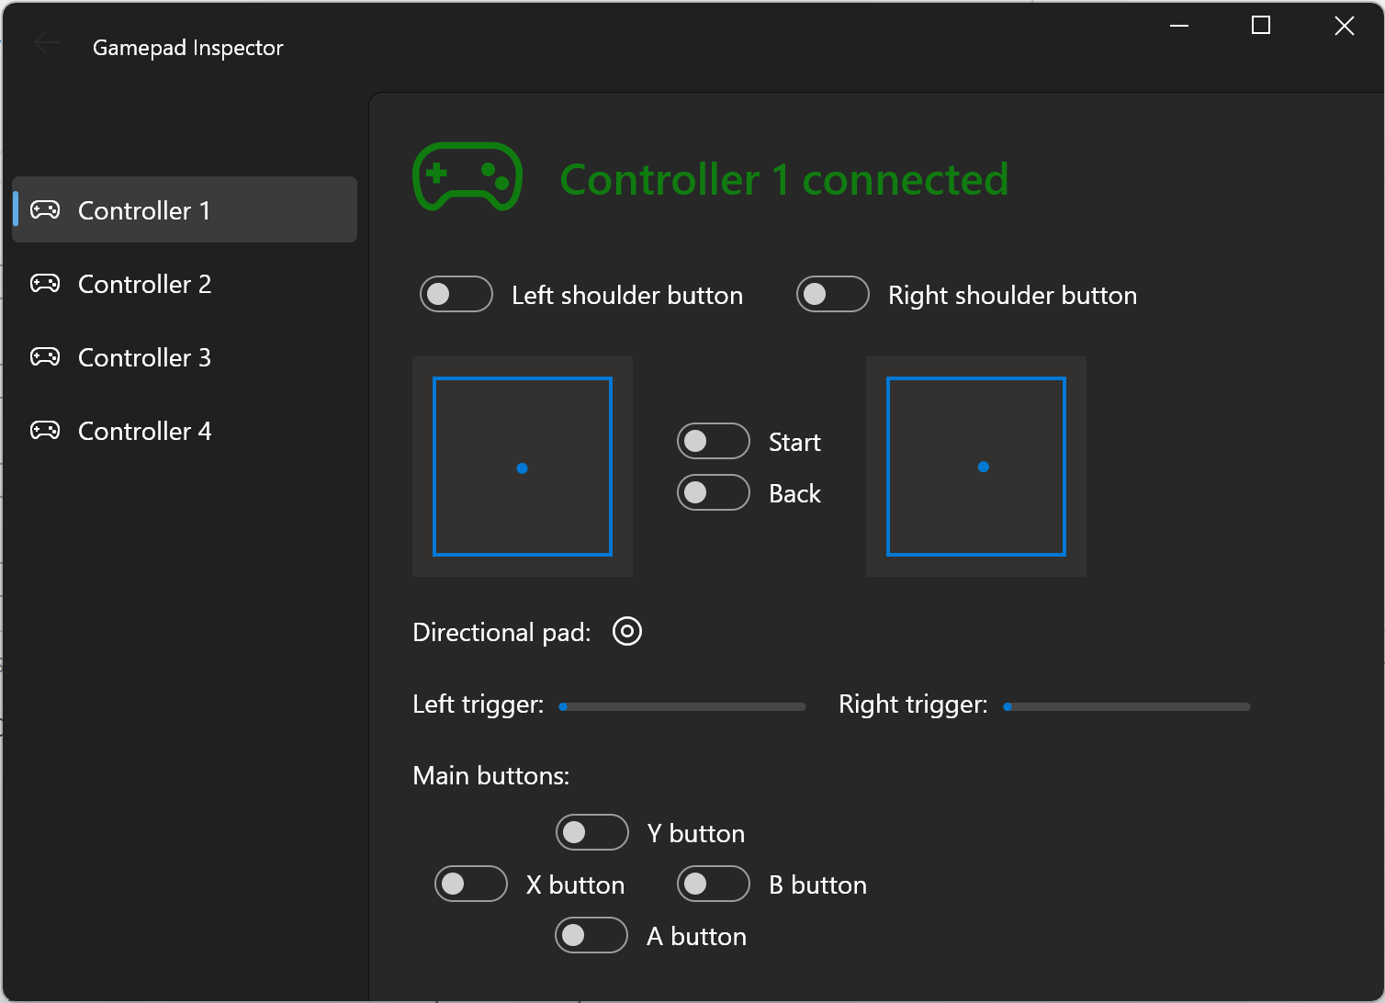This screenshot has height=1003, width=1385.
Task: Enable the Left shoulder button toggle
Action: click(x=456, y=294)
